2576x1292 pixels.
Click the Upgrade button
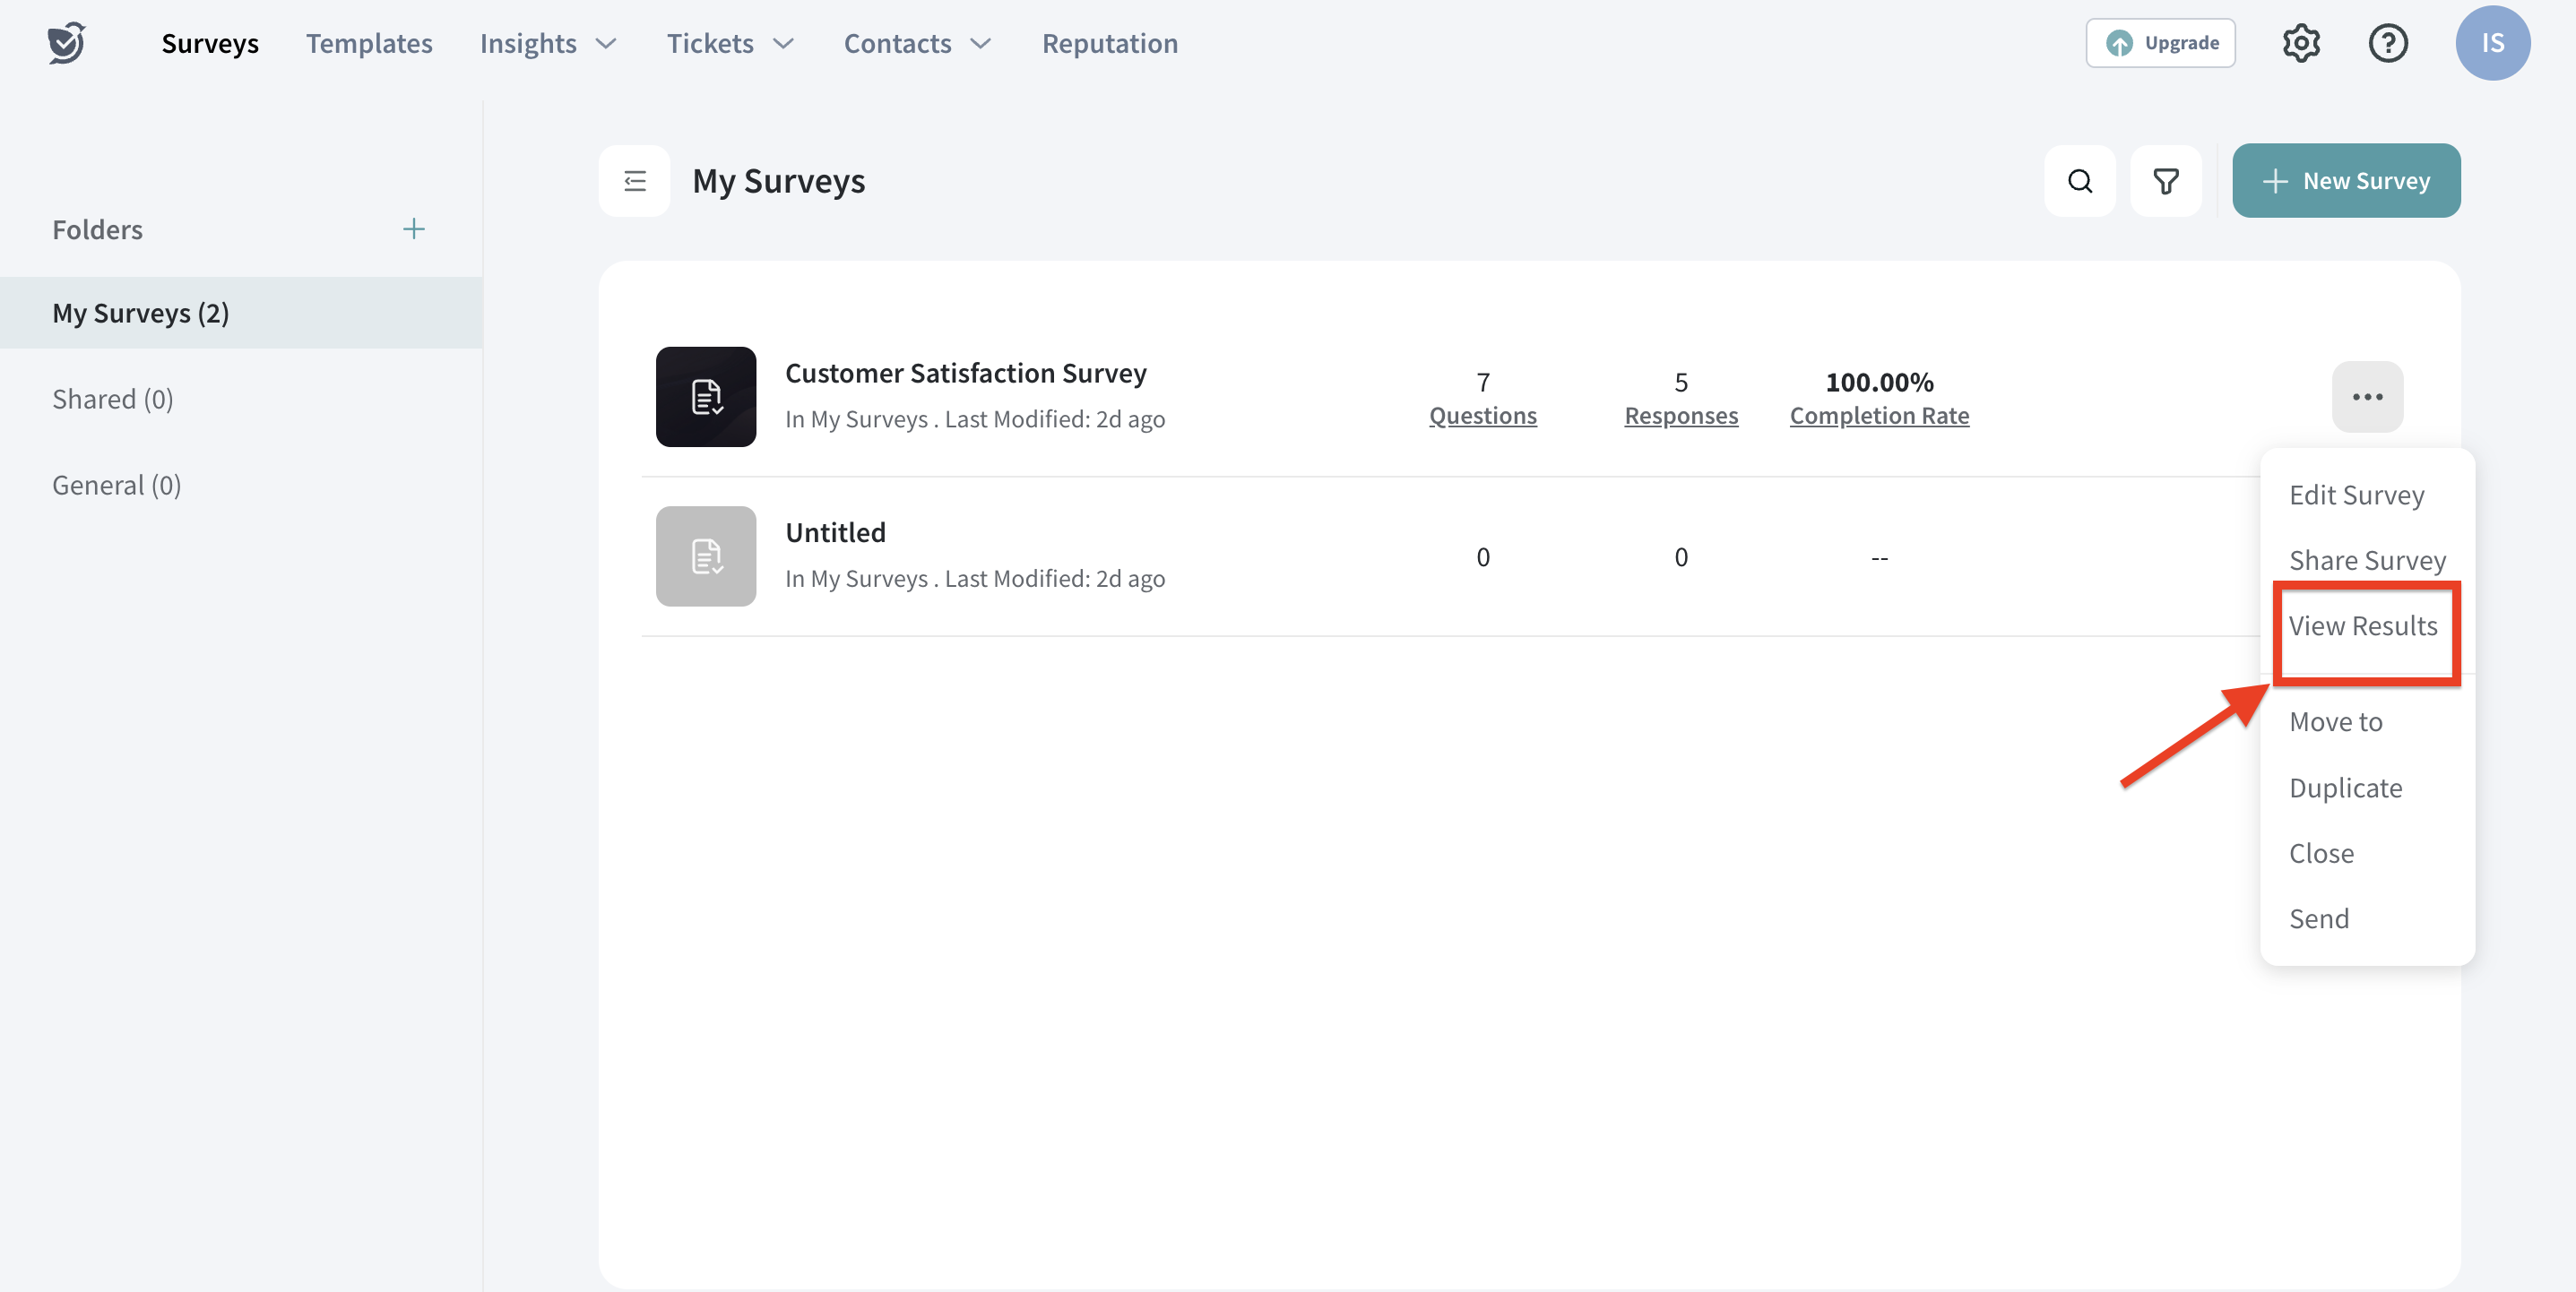coord(2161,42)
